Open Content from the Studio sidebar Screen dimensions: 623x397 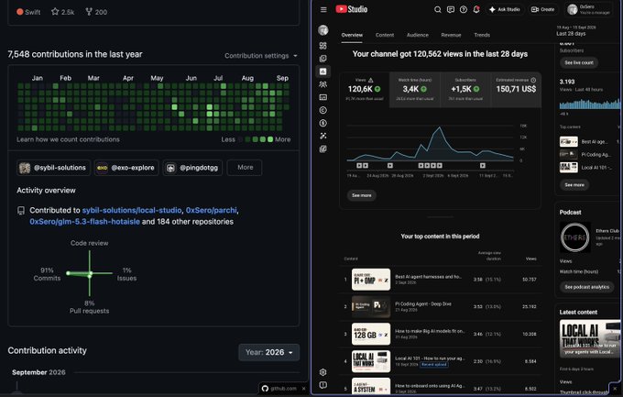tap(323, 59)
